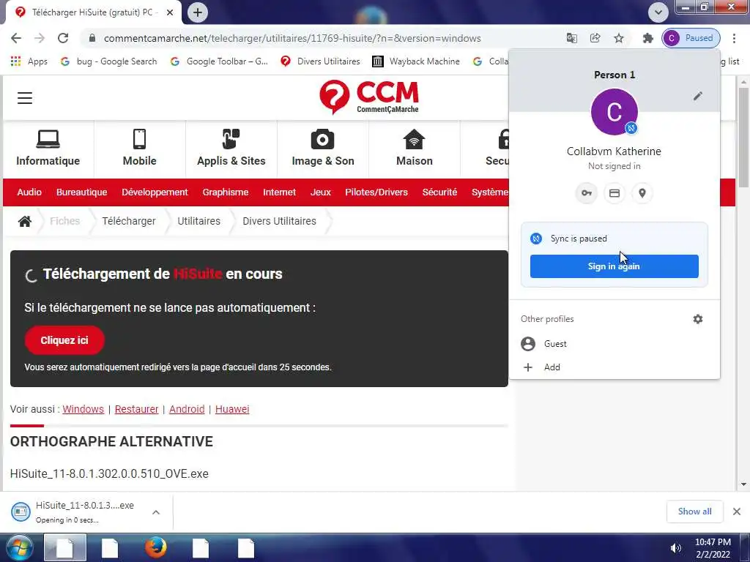This screenshot has width=750, height=562.
Task: Open the Windows Start button
Action: tap(19, 547)
